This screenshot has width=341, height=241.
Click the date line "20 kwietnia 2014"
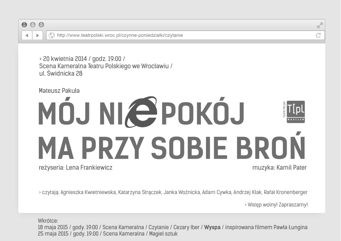[x=65, y=59]
